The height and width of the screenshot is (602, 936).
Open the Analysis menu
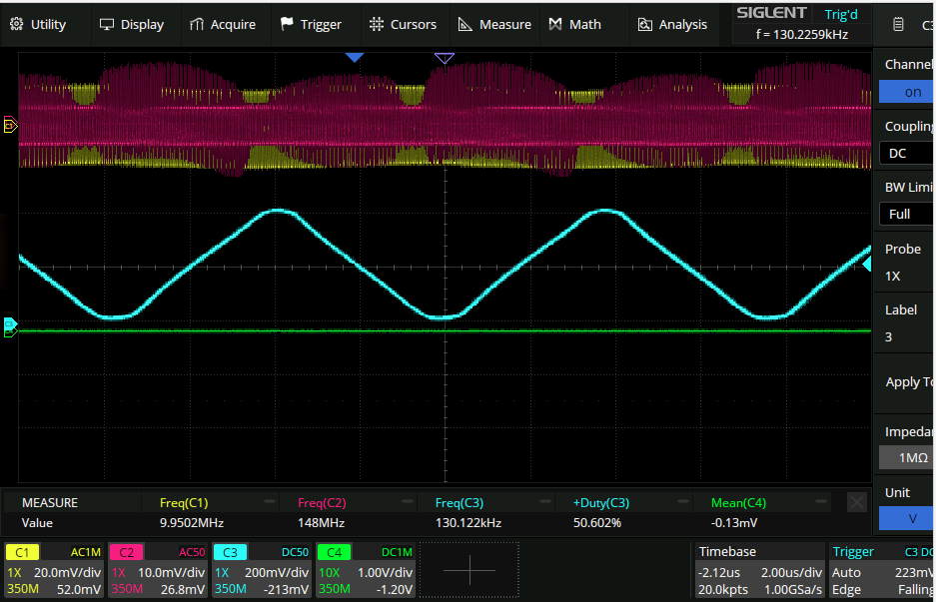pos(672,24)
